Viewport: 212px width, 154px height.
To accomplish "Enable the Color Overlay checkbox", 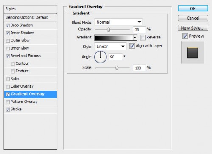I will coord(8,86).
